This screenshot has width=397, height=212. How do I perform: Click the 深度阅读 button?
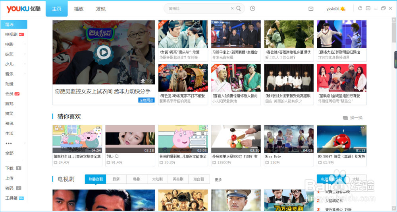coord(146,100)
